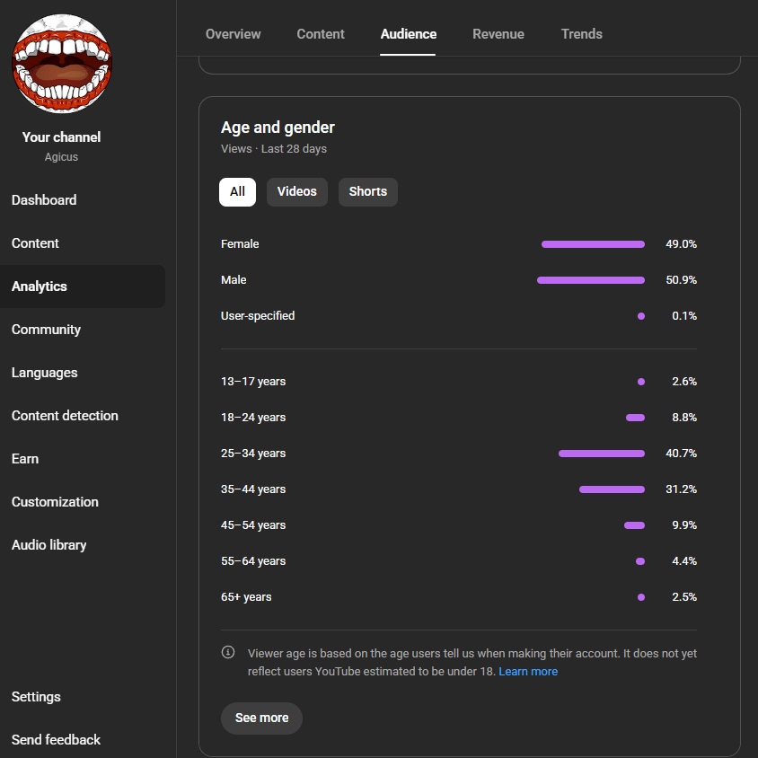Click the '45–54 years' label
The width and height of the screenshot is (758, 758).
tap(253, 525)
